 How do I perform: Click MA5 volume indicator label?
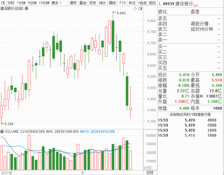pos(62,131)
